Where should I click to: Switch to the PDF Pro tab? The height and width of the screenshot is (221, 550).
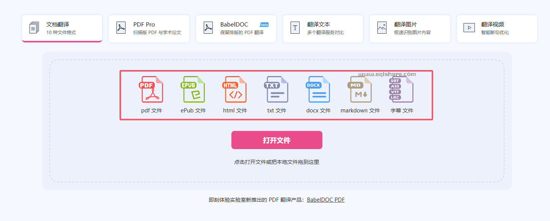(149, 28)
